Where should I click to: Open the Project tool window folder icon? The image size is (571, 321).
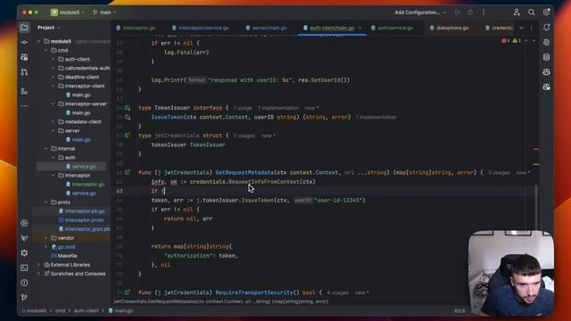(x=24, y=28)
